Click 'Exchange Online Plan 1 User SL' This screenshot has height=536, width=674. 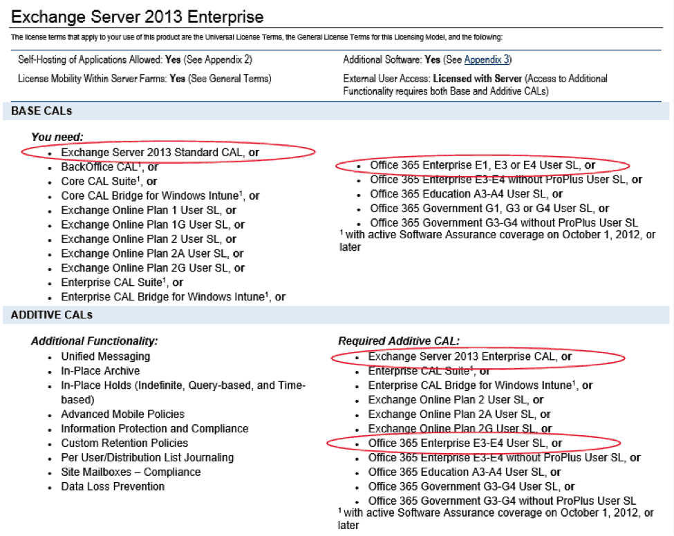point(149,211)
